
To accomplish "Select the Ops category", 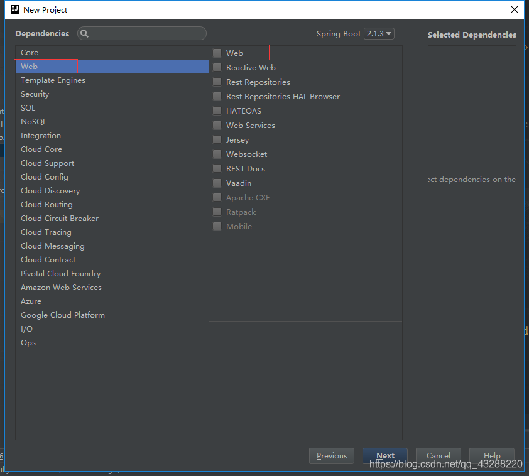I will click(x=112, y=343).
